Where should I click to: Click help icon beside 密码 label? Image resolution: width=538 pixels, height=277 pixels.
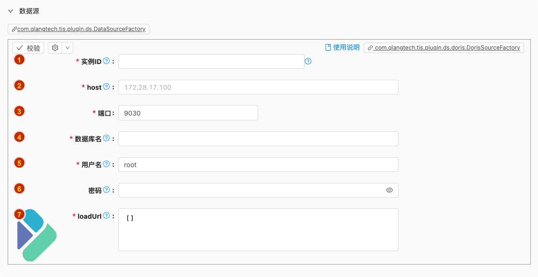[106, 190]
